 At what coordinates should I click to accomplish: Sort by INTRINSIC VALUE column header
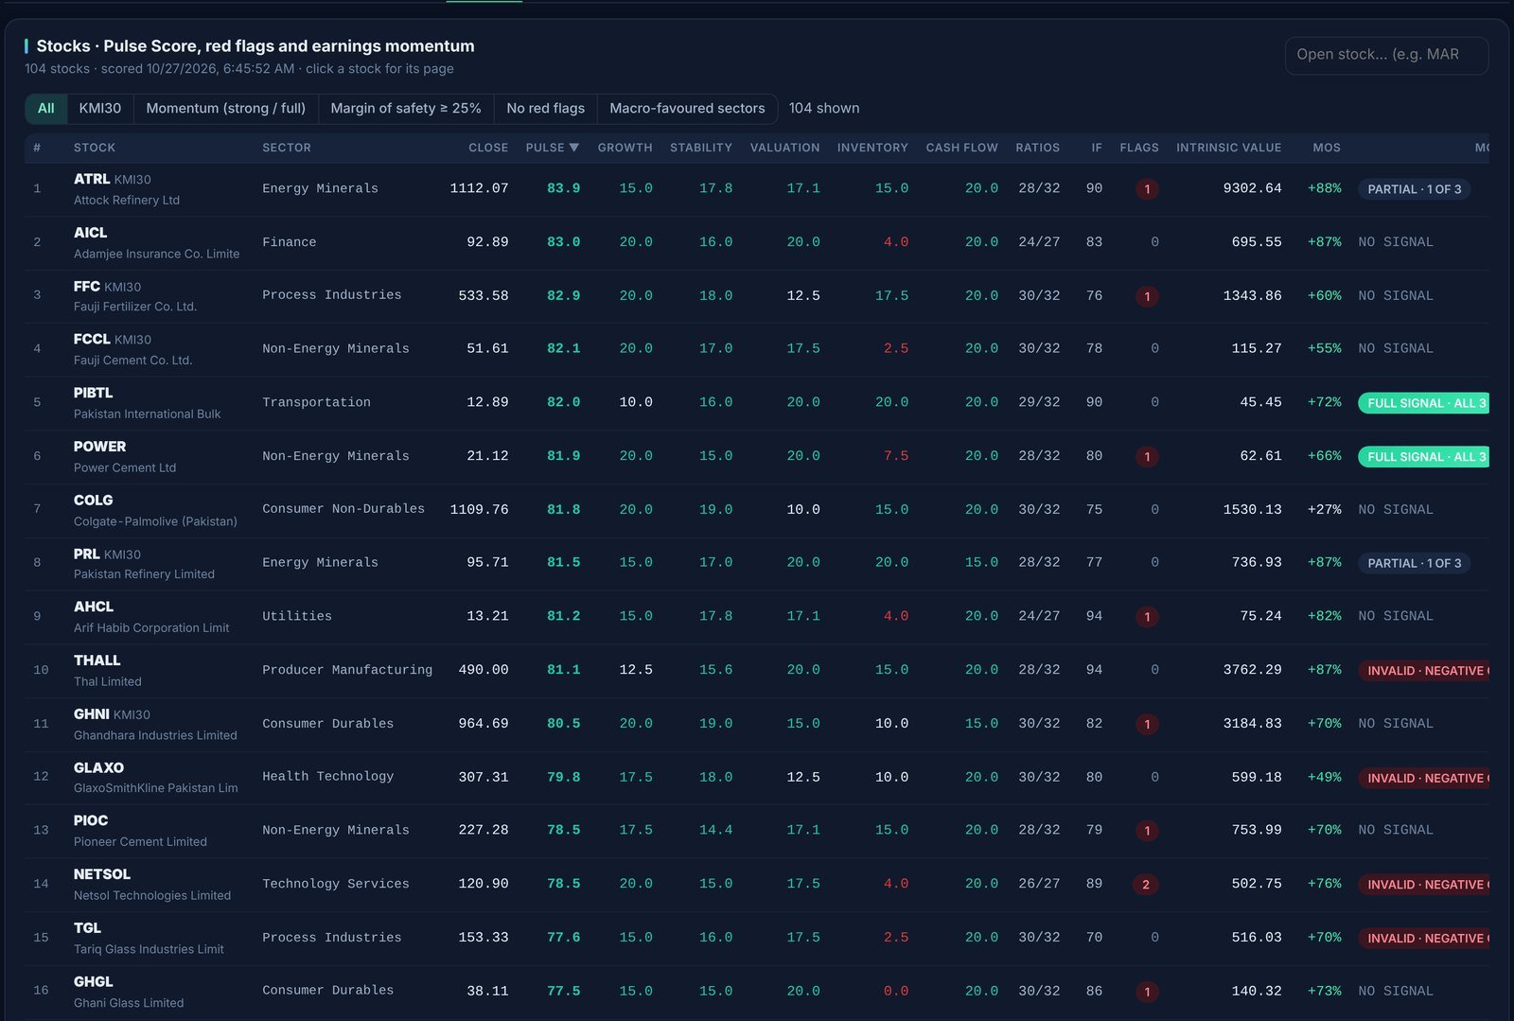coord(1228,148)
